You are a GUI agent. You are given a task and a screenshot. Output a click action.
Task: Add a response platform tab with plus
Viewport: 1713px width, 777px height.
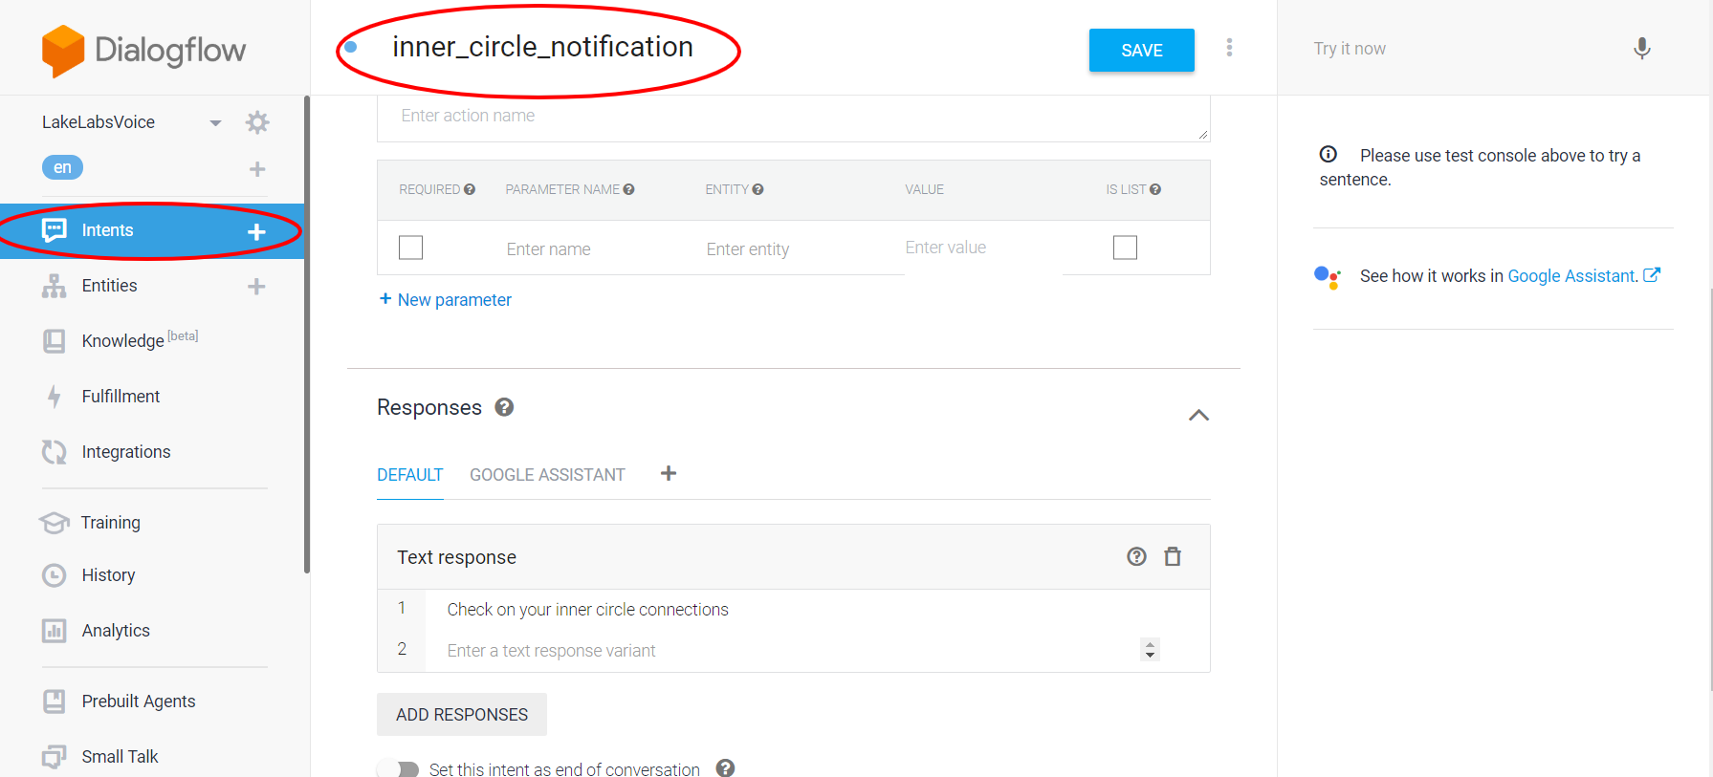pos(669,473)
